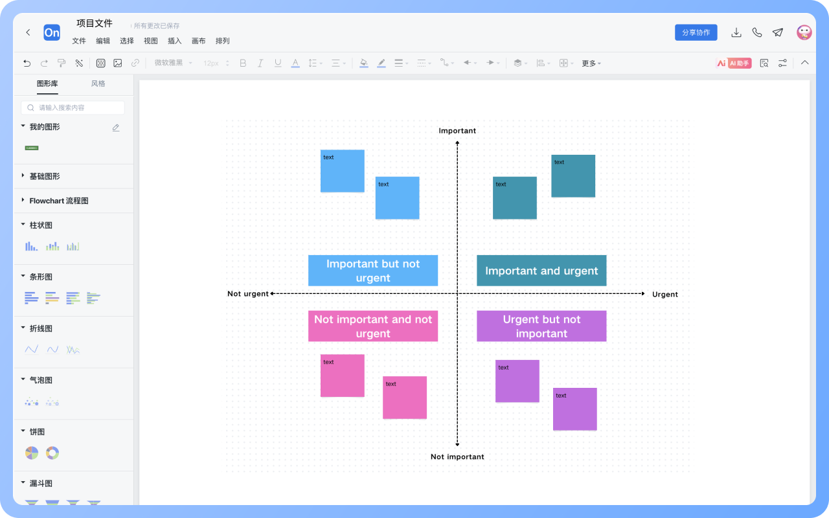Image resolution: width=829 pixels, height=518 pixels.
Task: Click the download icon
Action: click(736, 32)
